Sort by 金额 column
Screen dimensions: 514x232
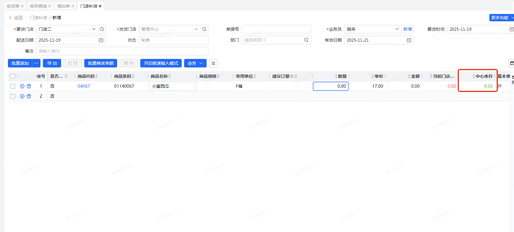click(409, 76)
